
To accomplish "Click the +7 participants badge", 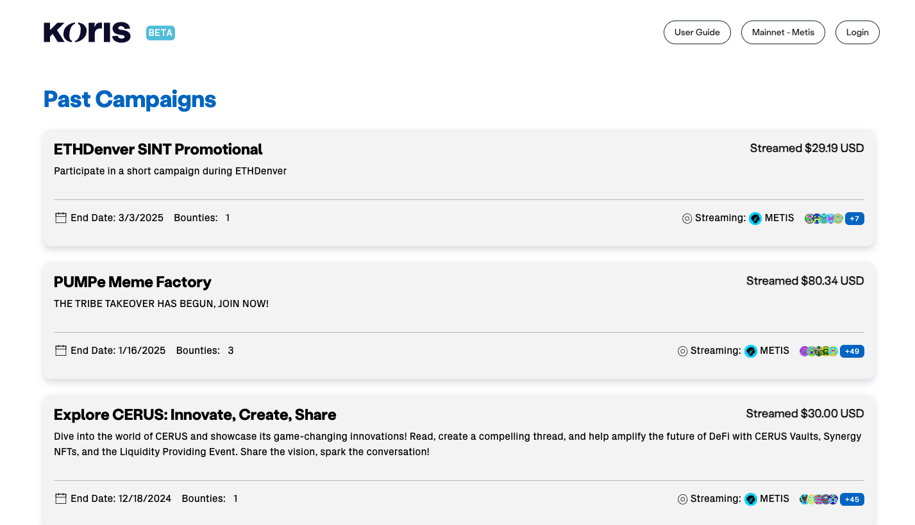I will [855, 219].
